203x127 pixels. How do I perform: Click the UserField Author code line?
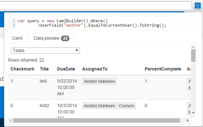pos(101,25)
